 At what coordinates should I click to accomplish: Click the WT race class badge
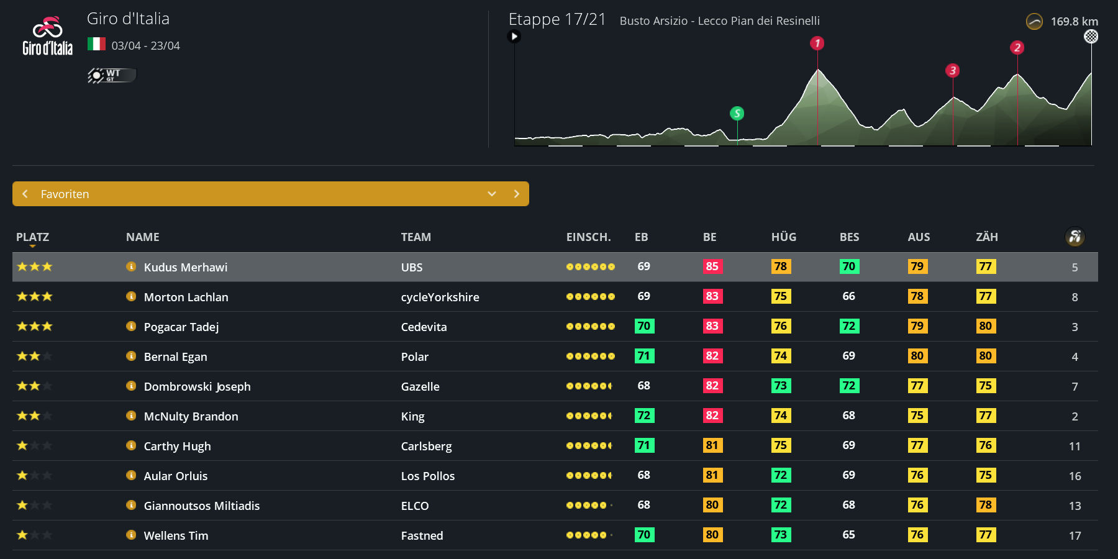(112, 75)
